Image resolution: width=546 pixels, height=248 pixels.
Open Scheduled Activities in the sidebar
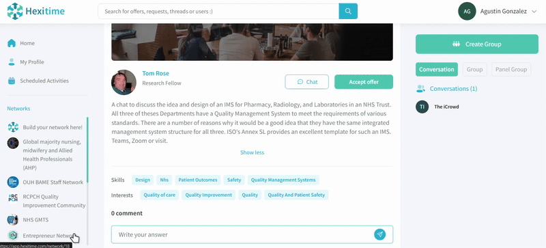[x=44, y=81]
